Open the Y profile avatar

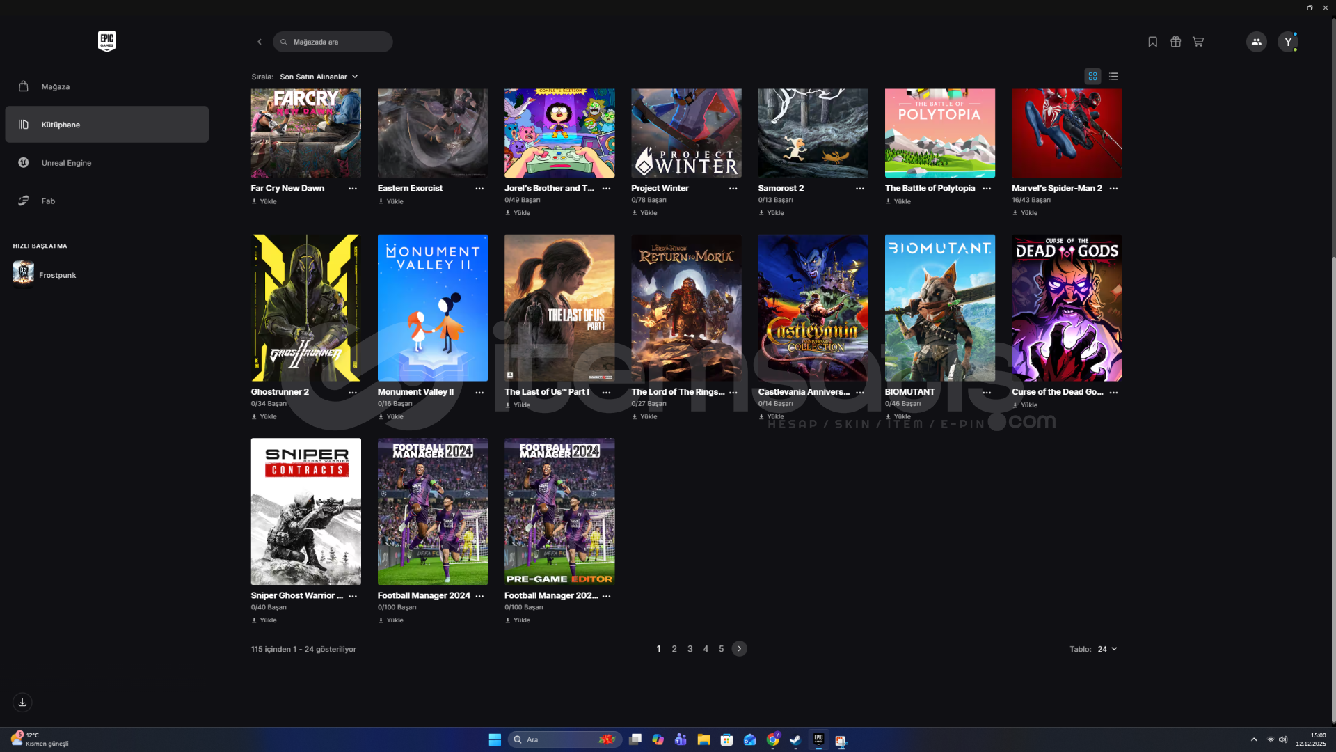[x=1288, y=42]
